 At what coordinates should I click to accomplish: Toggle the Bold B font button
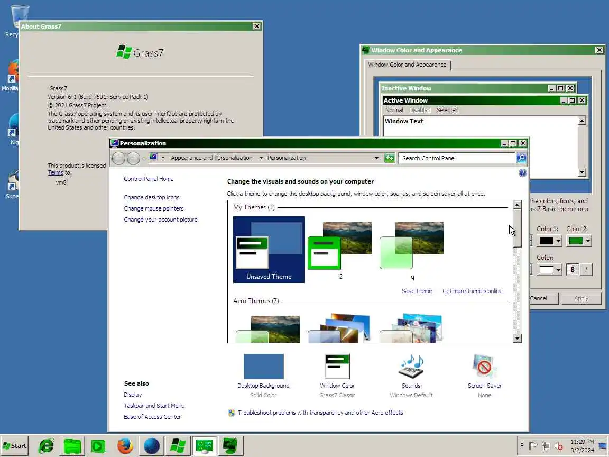pos(573,270)
